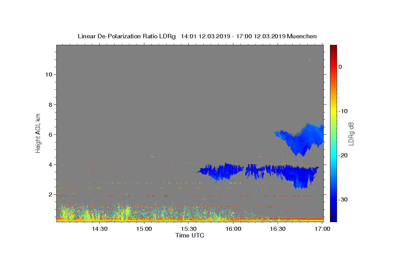Click the colorbar value 0
400x266 pixels.
340,67
